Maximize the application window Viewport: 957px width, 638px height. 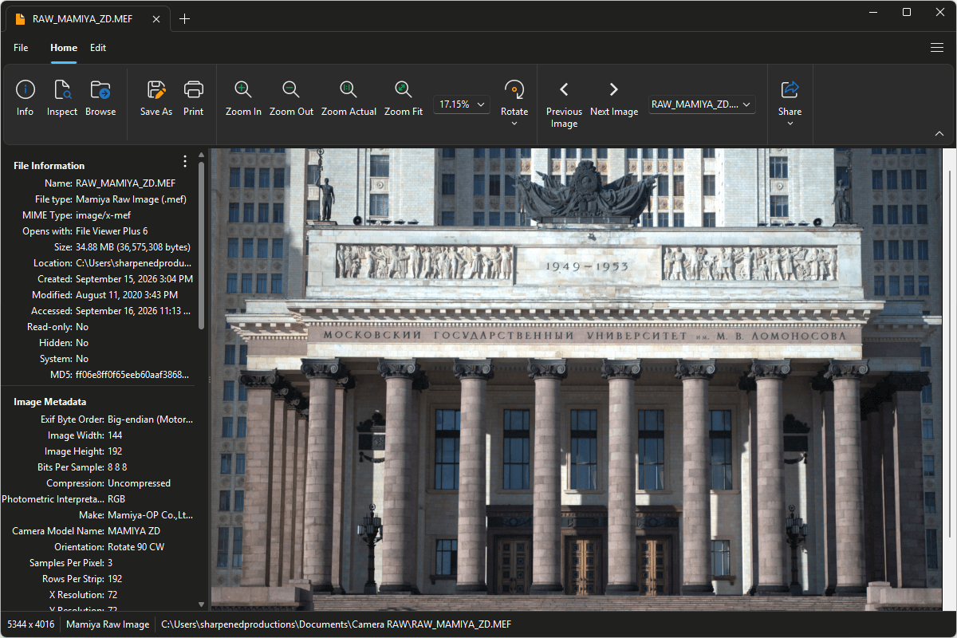[x=907, y=12]
